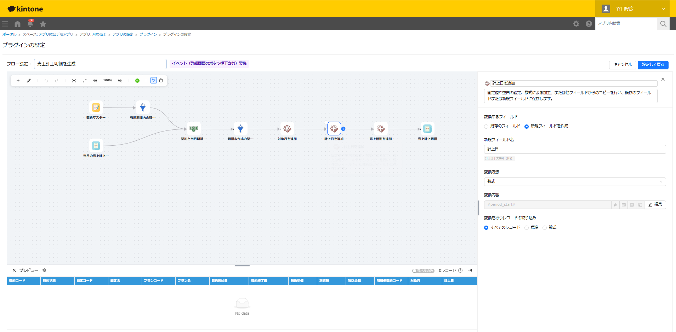Click the 新規フィールド名 input field
The width and height of the screenshot is (676, 332).
click(575, 149)
